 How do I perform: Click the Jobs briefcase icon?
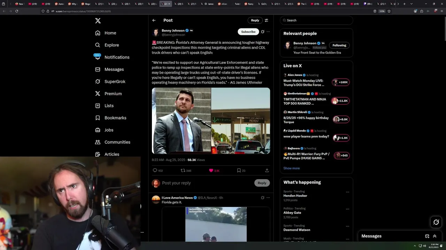tap(98, 130)
